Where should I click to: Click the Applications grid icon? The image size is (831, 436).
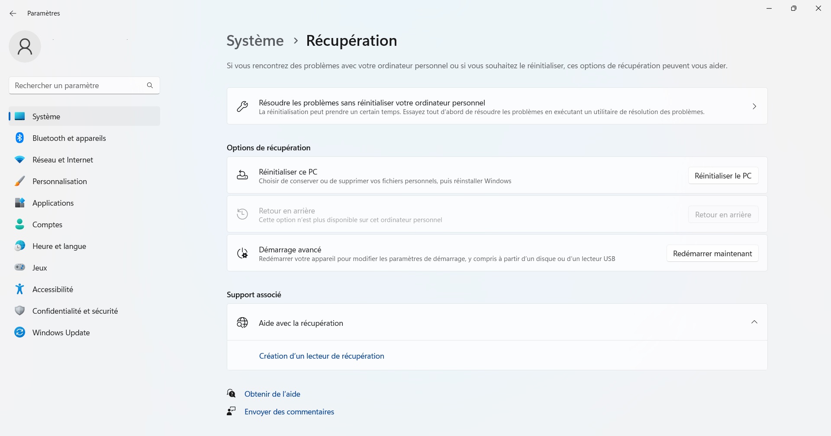[x=20, y=203]
